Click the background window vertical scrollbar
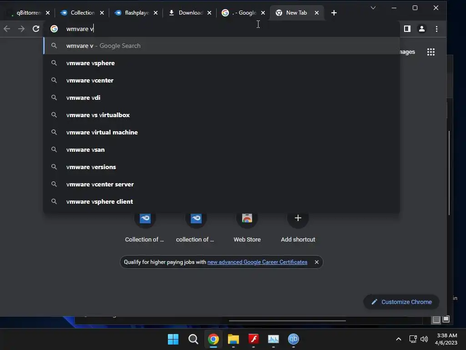This screenshot has width=466, height=350. click(449, 173)
